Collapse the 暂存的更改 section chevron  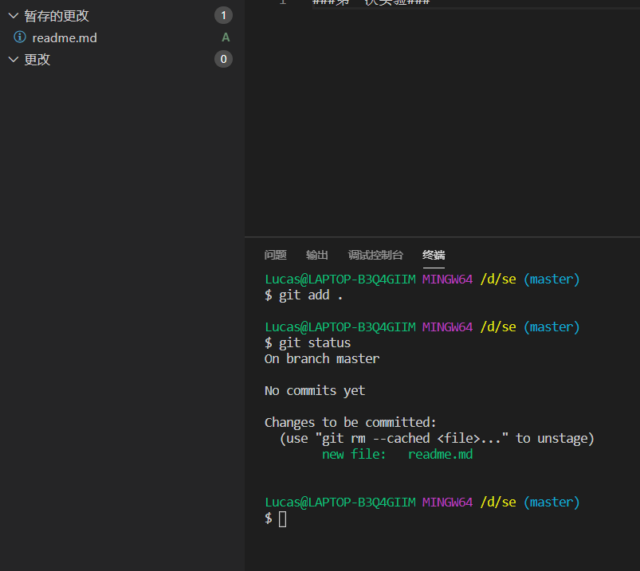[x=13, y=15]
